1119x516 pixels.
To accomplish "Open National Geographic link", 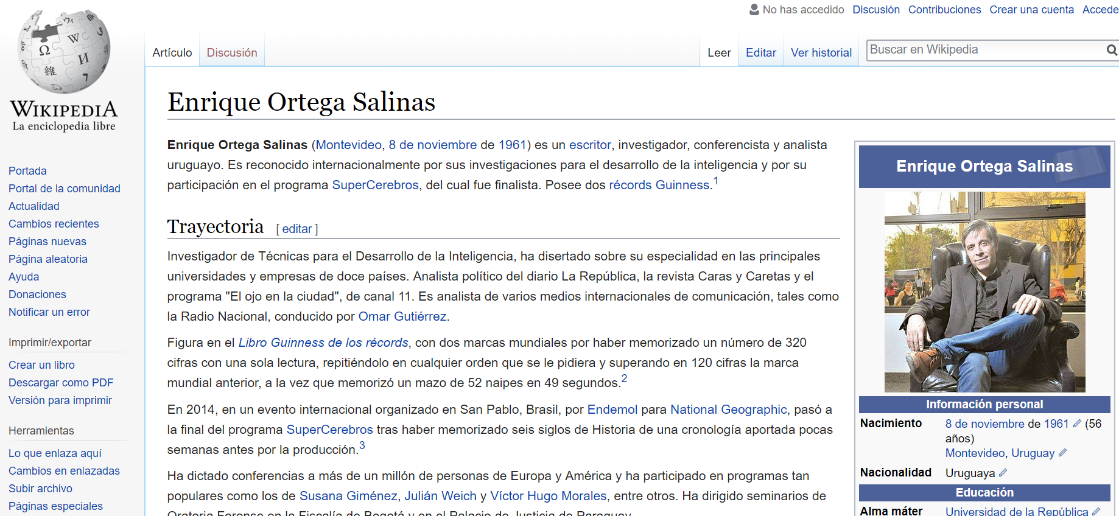I will click(x=729, y=410).
